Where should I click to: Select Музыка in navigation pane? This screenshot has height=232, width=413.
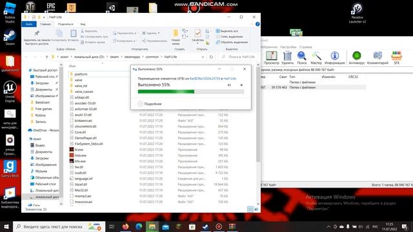39,171
